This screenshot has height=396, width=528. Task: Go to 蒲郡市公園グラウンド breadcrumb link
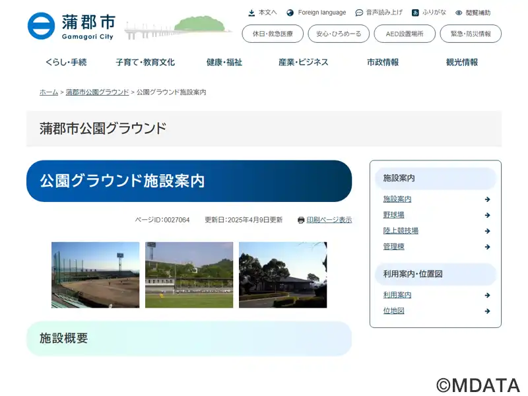97,92
